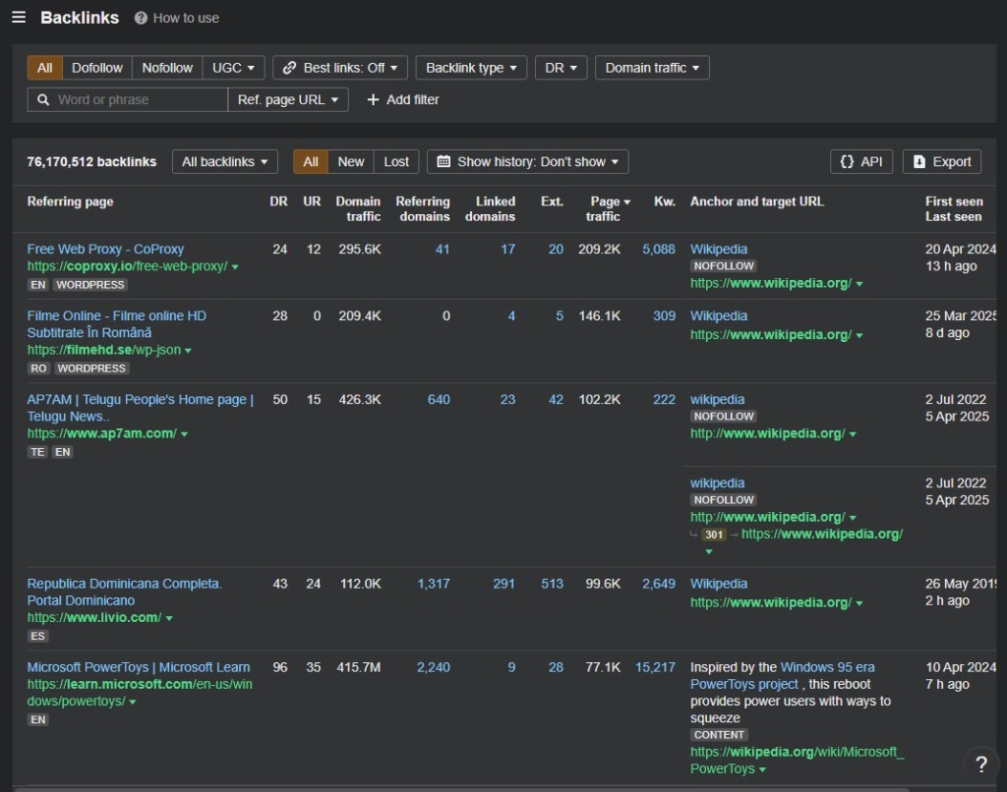Click the API curly braces icon
The height and width of the screenshot is (792, 1007).
point(847,162)
